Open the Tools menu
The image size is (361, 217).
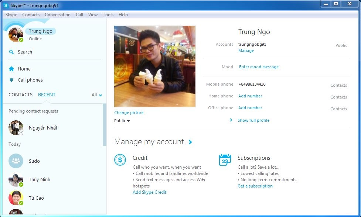tap(108, 15)
